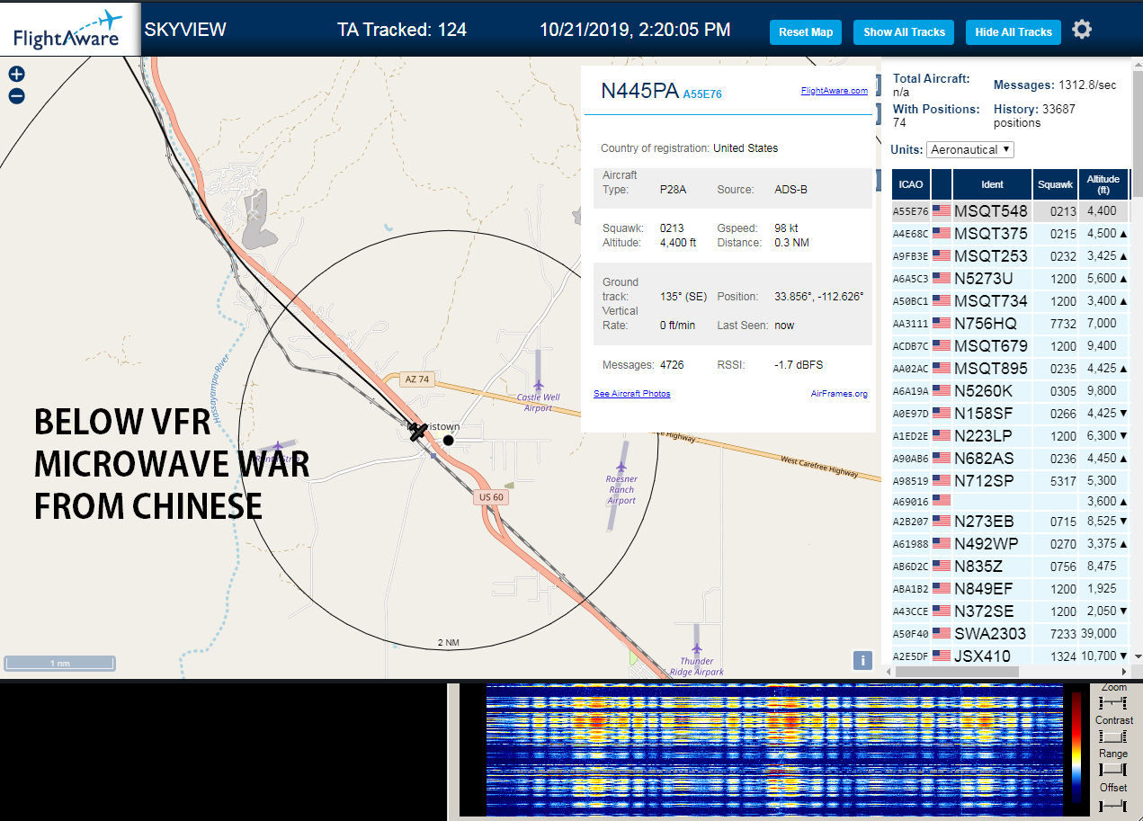
Task: Click Castle Well Airport marker
Action: pyautogui.click(x=538, y=385)
